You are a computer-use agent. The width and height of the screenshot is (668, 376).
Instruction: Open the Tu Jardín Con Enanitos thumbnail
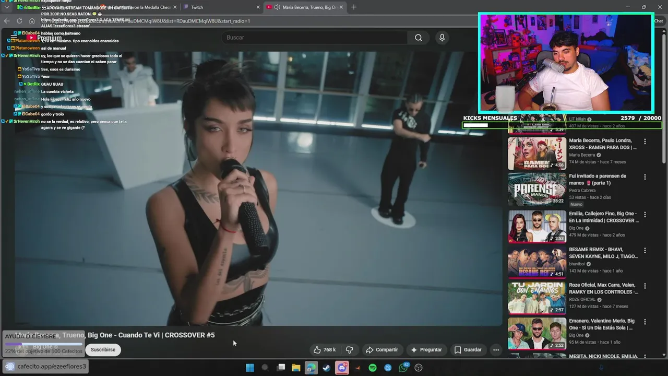coord(537,298)
